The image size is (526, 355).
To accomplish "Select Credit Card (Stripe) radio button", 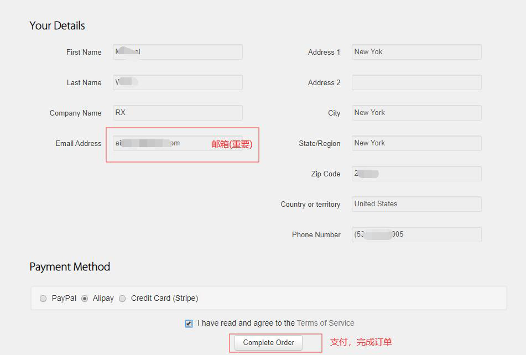I will 123,299.
